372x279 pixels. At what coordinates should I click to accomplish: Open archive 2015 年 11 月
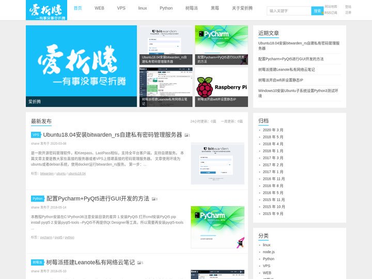pos(274,200)
